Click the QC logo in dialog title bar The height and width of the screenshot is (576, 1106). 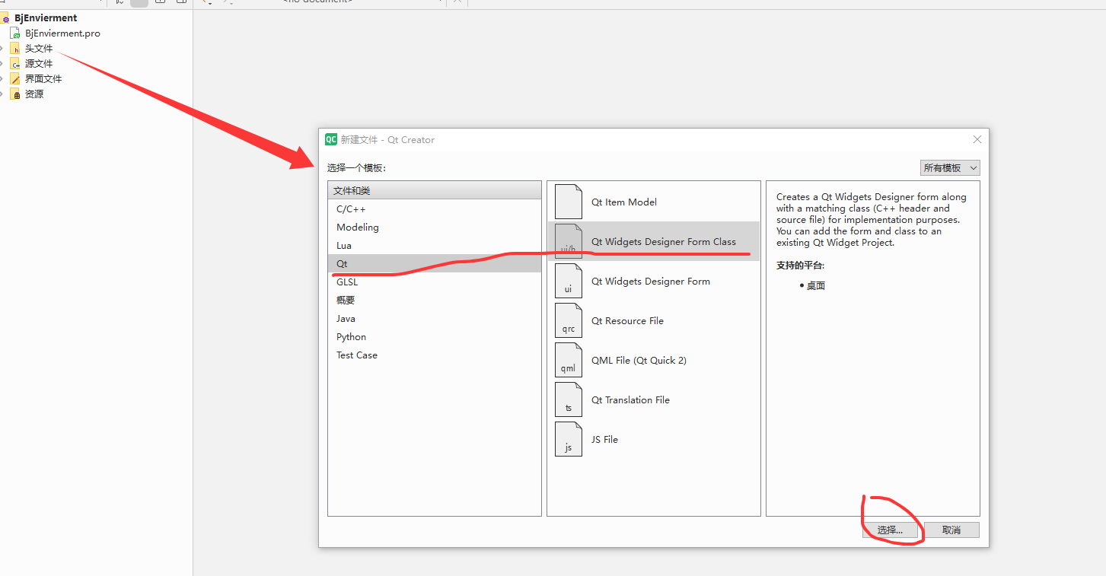331,139
